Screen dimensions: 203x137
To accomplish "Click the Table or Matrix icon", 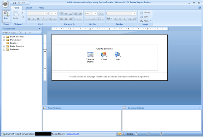I will pos(90,55).
